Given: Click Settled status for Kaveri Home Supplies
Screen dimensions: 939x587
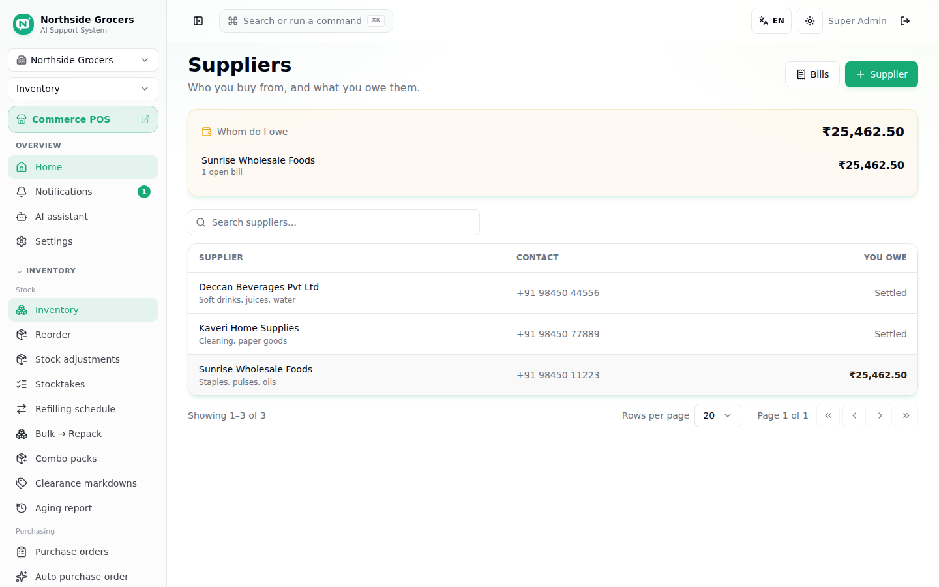Looking at the screenshot, I should click(x=891, y=334).
